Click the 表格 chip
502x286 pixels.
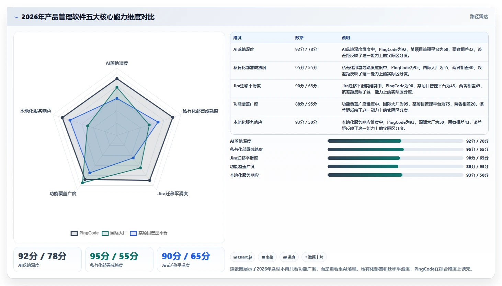point(267,257)
